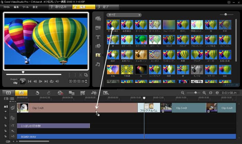Select the BGM01.WAV audio clip
The image size is (242, 144).
click(127, 137)
